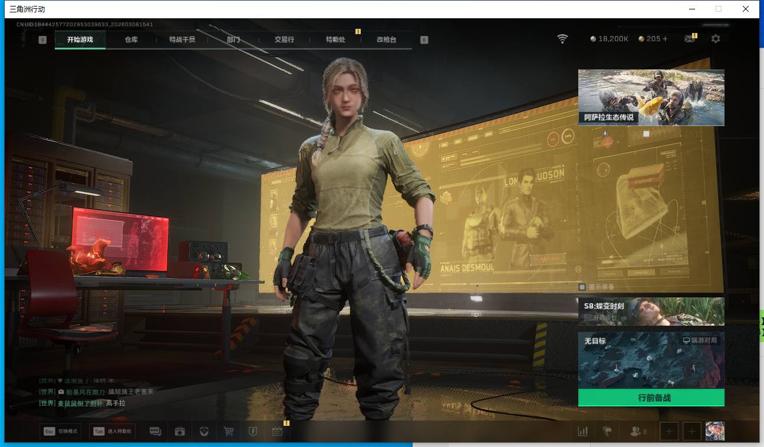Image resolution: width=764 pixels, height=447 pixels.
Task: Click the network signal wifi icon
Action: [562, 39]
